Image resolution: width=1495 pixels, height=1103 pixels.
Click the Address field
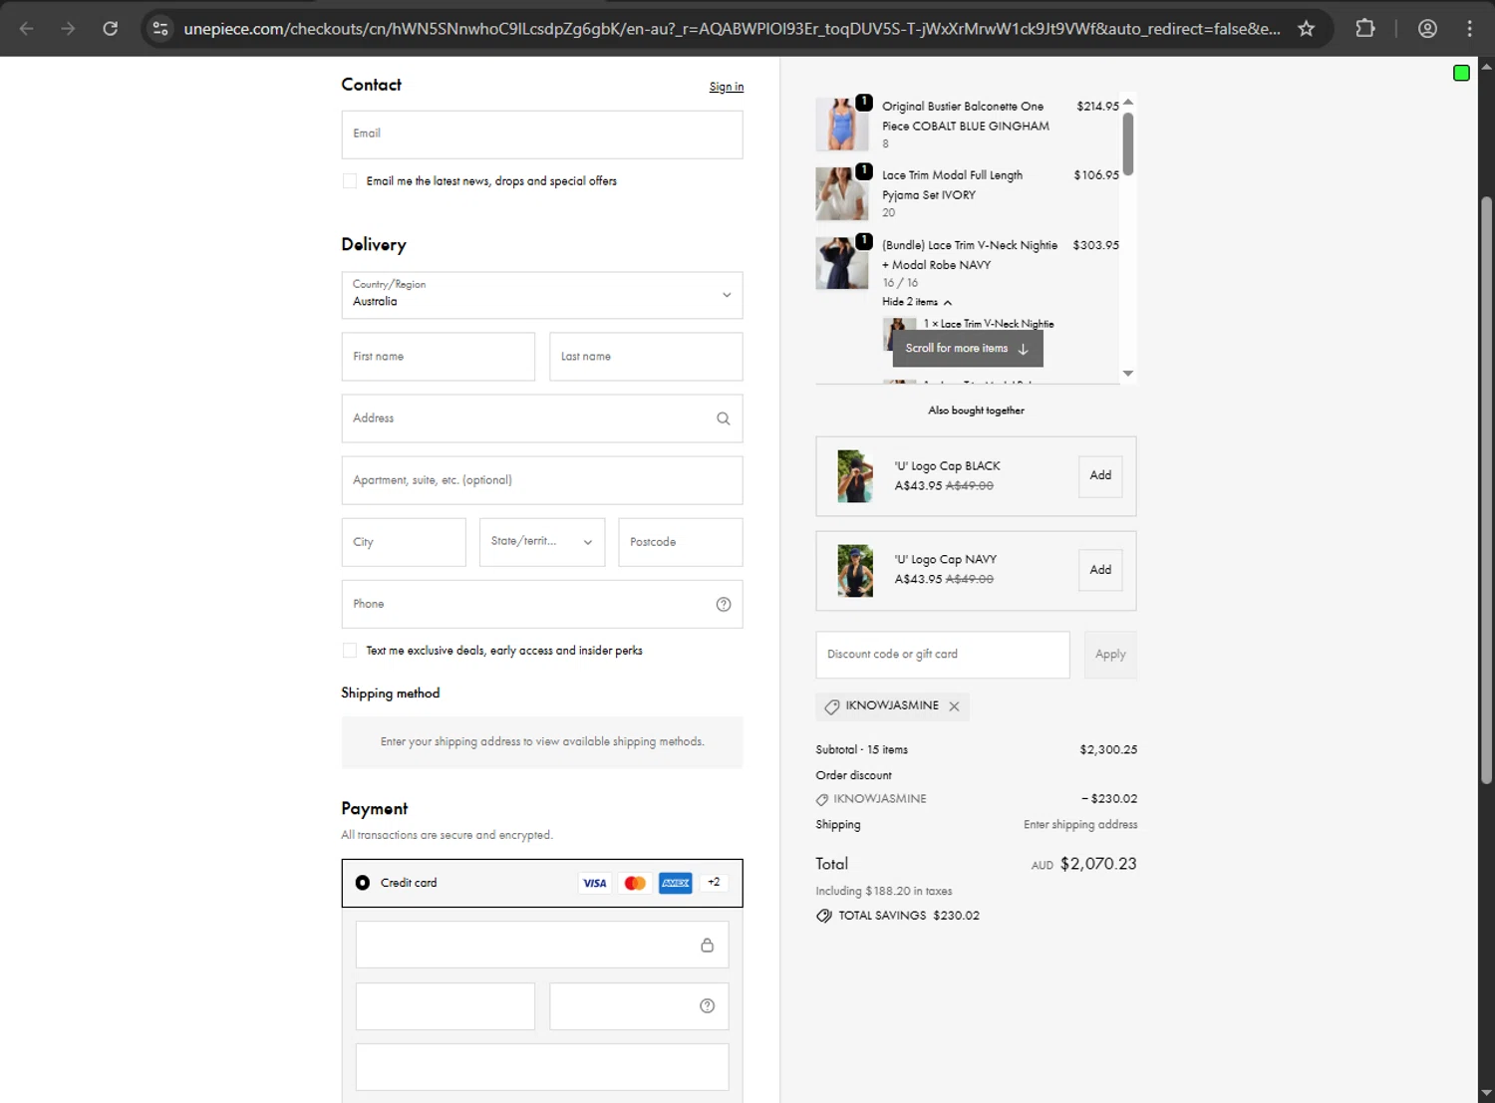[542, 418]
